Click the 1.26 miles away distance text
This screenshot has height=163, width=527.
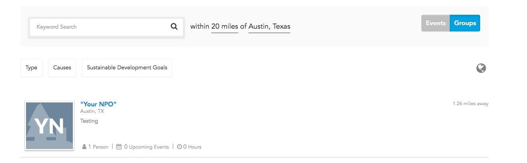471,104
